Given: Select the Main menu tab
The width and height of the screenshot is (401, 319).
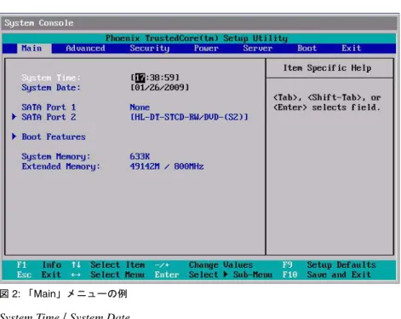Looking at the screenshot, I should 34,49.
